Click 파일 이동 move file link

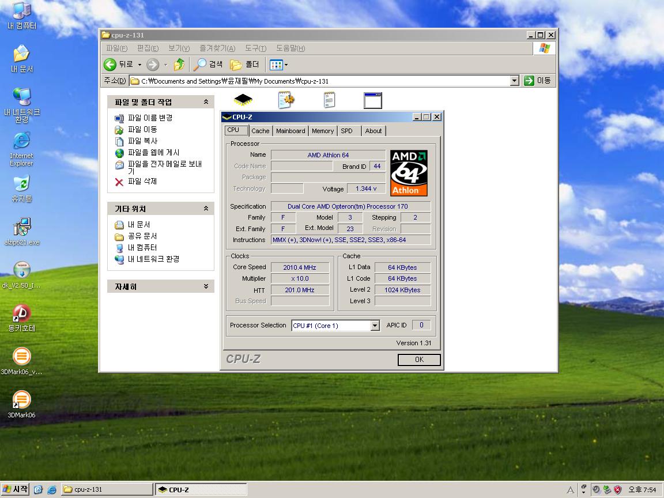(137, 129)
